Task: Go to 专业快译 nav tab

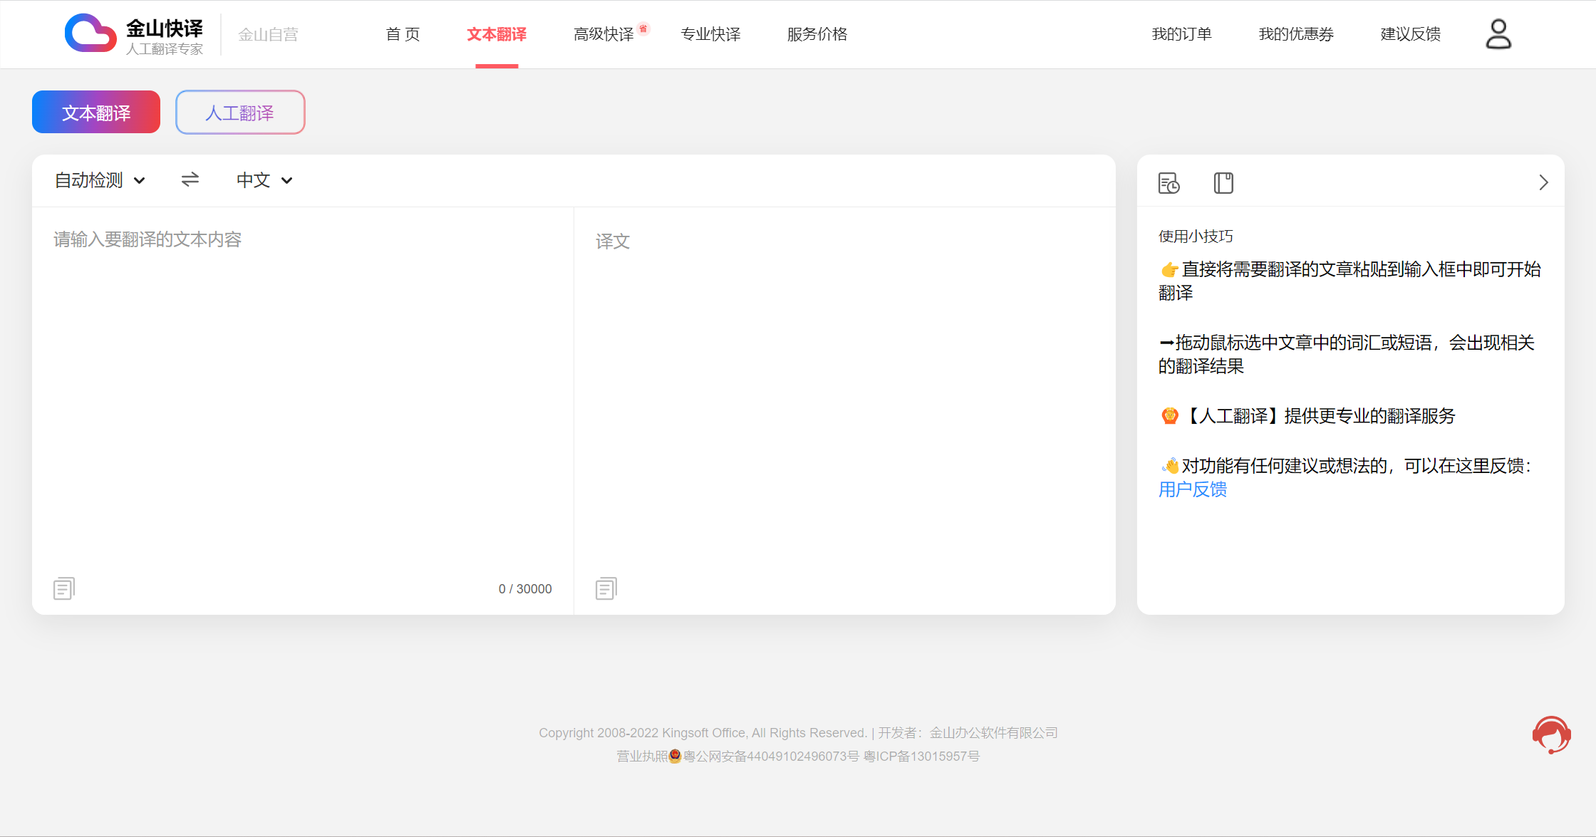Action: pyautogui.click(x=710, y=34)
